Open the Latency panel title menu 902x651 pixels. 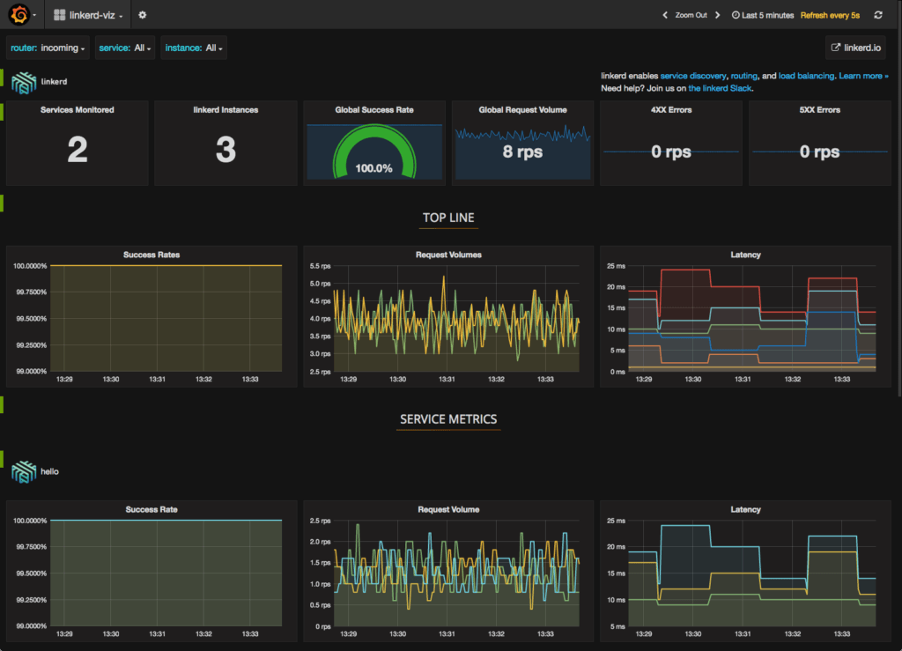point(745,255)
